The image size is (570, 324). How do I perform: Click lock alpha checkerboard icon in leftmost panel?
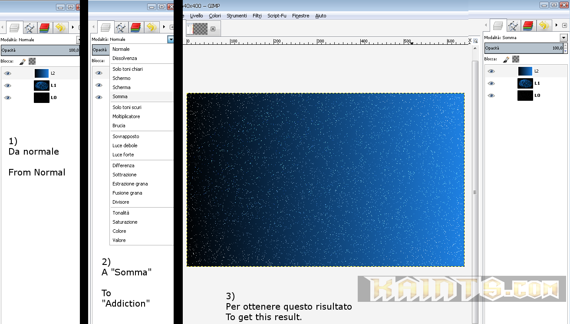click(x=32, y=61)
